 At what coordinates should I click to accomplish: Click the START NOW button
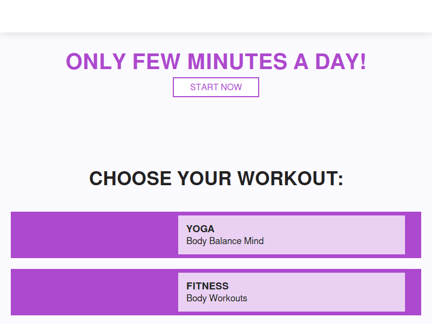click(216, 87)
